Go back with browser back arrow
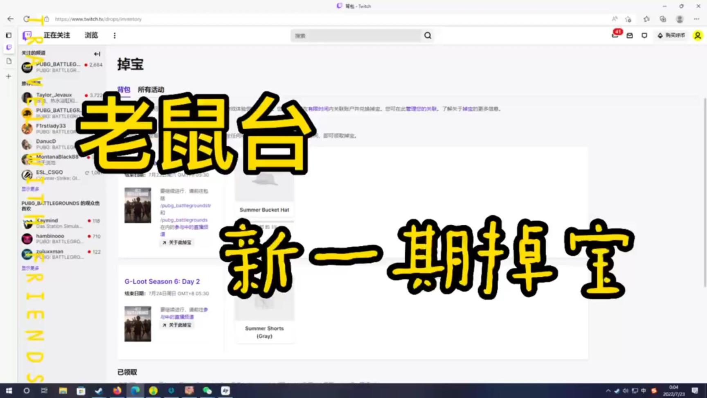707x398 pixels. click(x=10, y=19)
